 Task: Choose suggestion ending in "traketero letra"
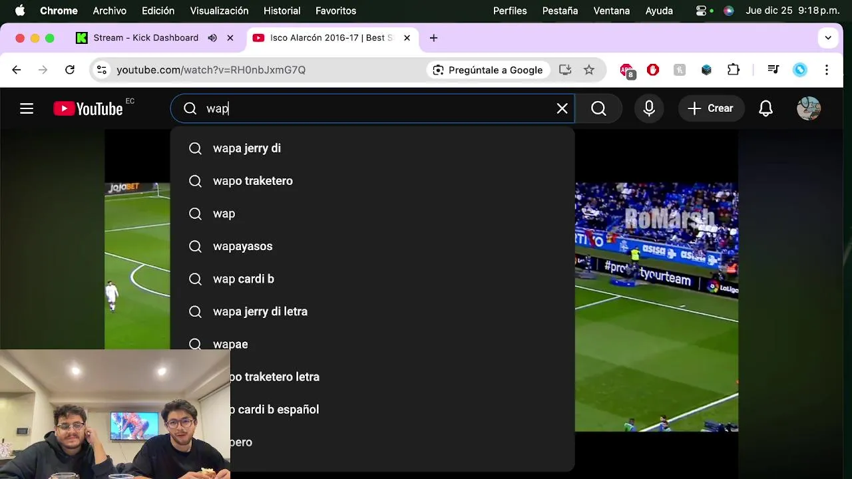[402, 377]
